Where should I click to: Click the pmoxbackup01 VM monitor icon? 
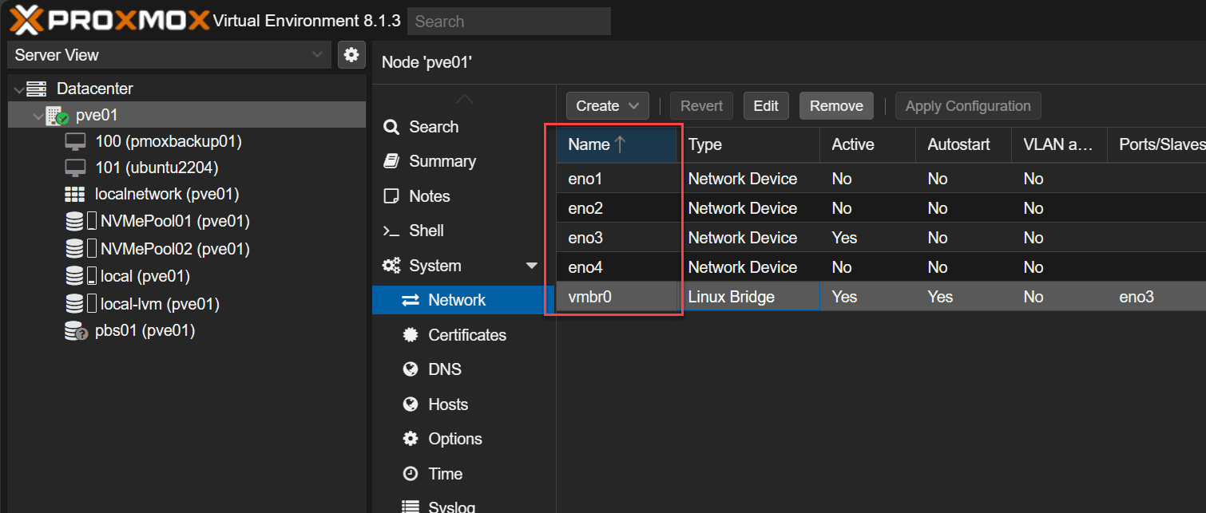(75, 142)
